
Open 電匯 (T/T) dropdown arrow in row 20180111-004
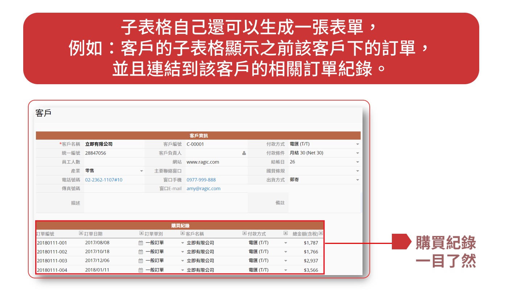pyautogui.click(x=286, y=270)
